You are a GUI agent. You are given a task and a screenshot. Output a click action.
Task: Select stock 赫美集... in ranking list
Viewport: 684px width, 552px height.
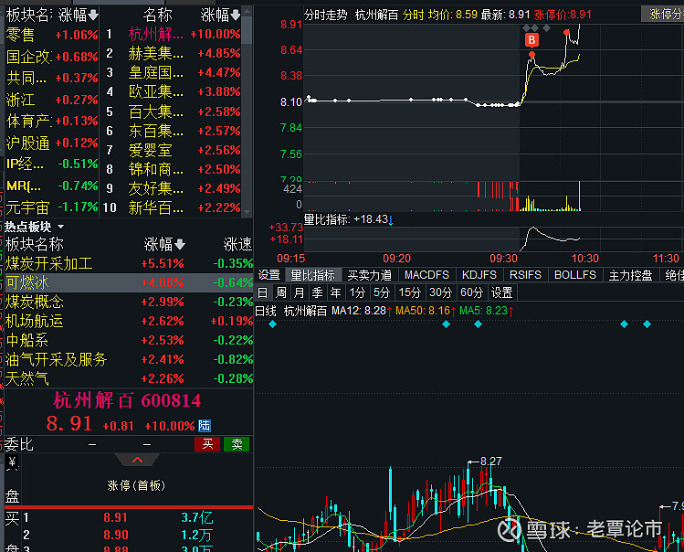coord(173,53)
